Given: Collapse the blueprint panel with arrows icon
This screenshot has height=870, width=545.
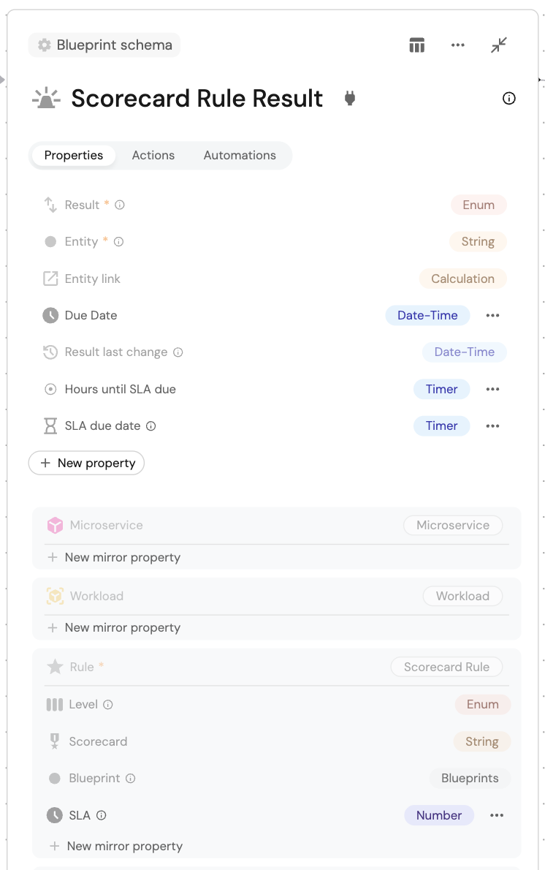Looking at the screenshot, I should (x=499, y=45).
